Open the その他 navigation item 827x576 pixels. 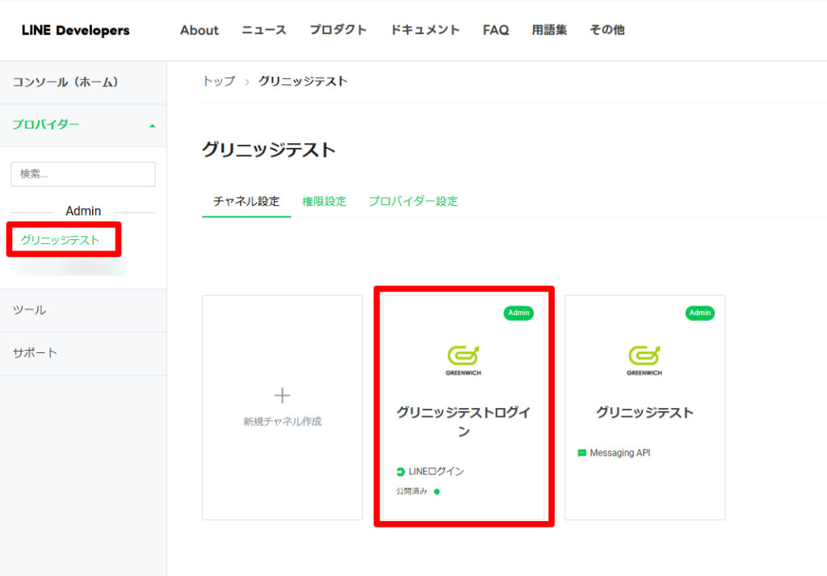607,30
